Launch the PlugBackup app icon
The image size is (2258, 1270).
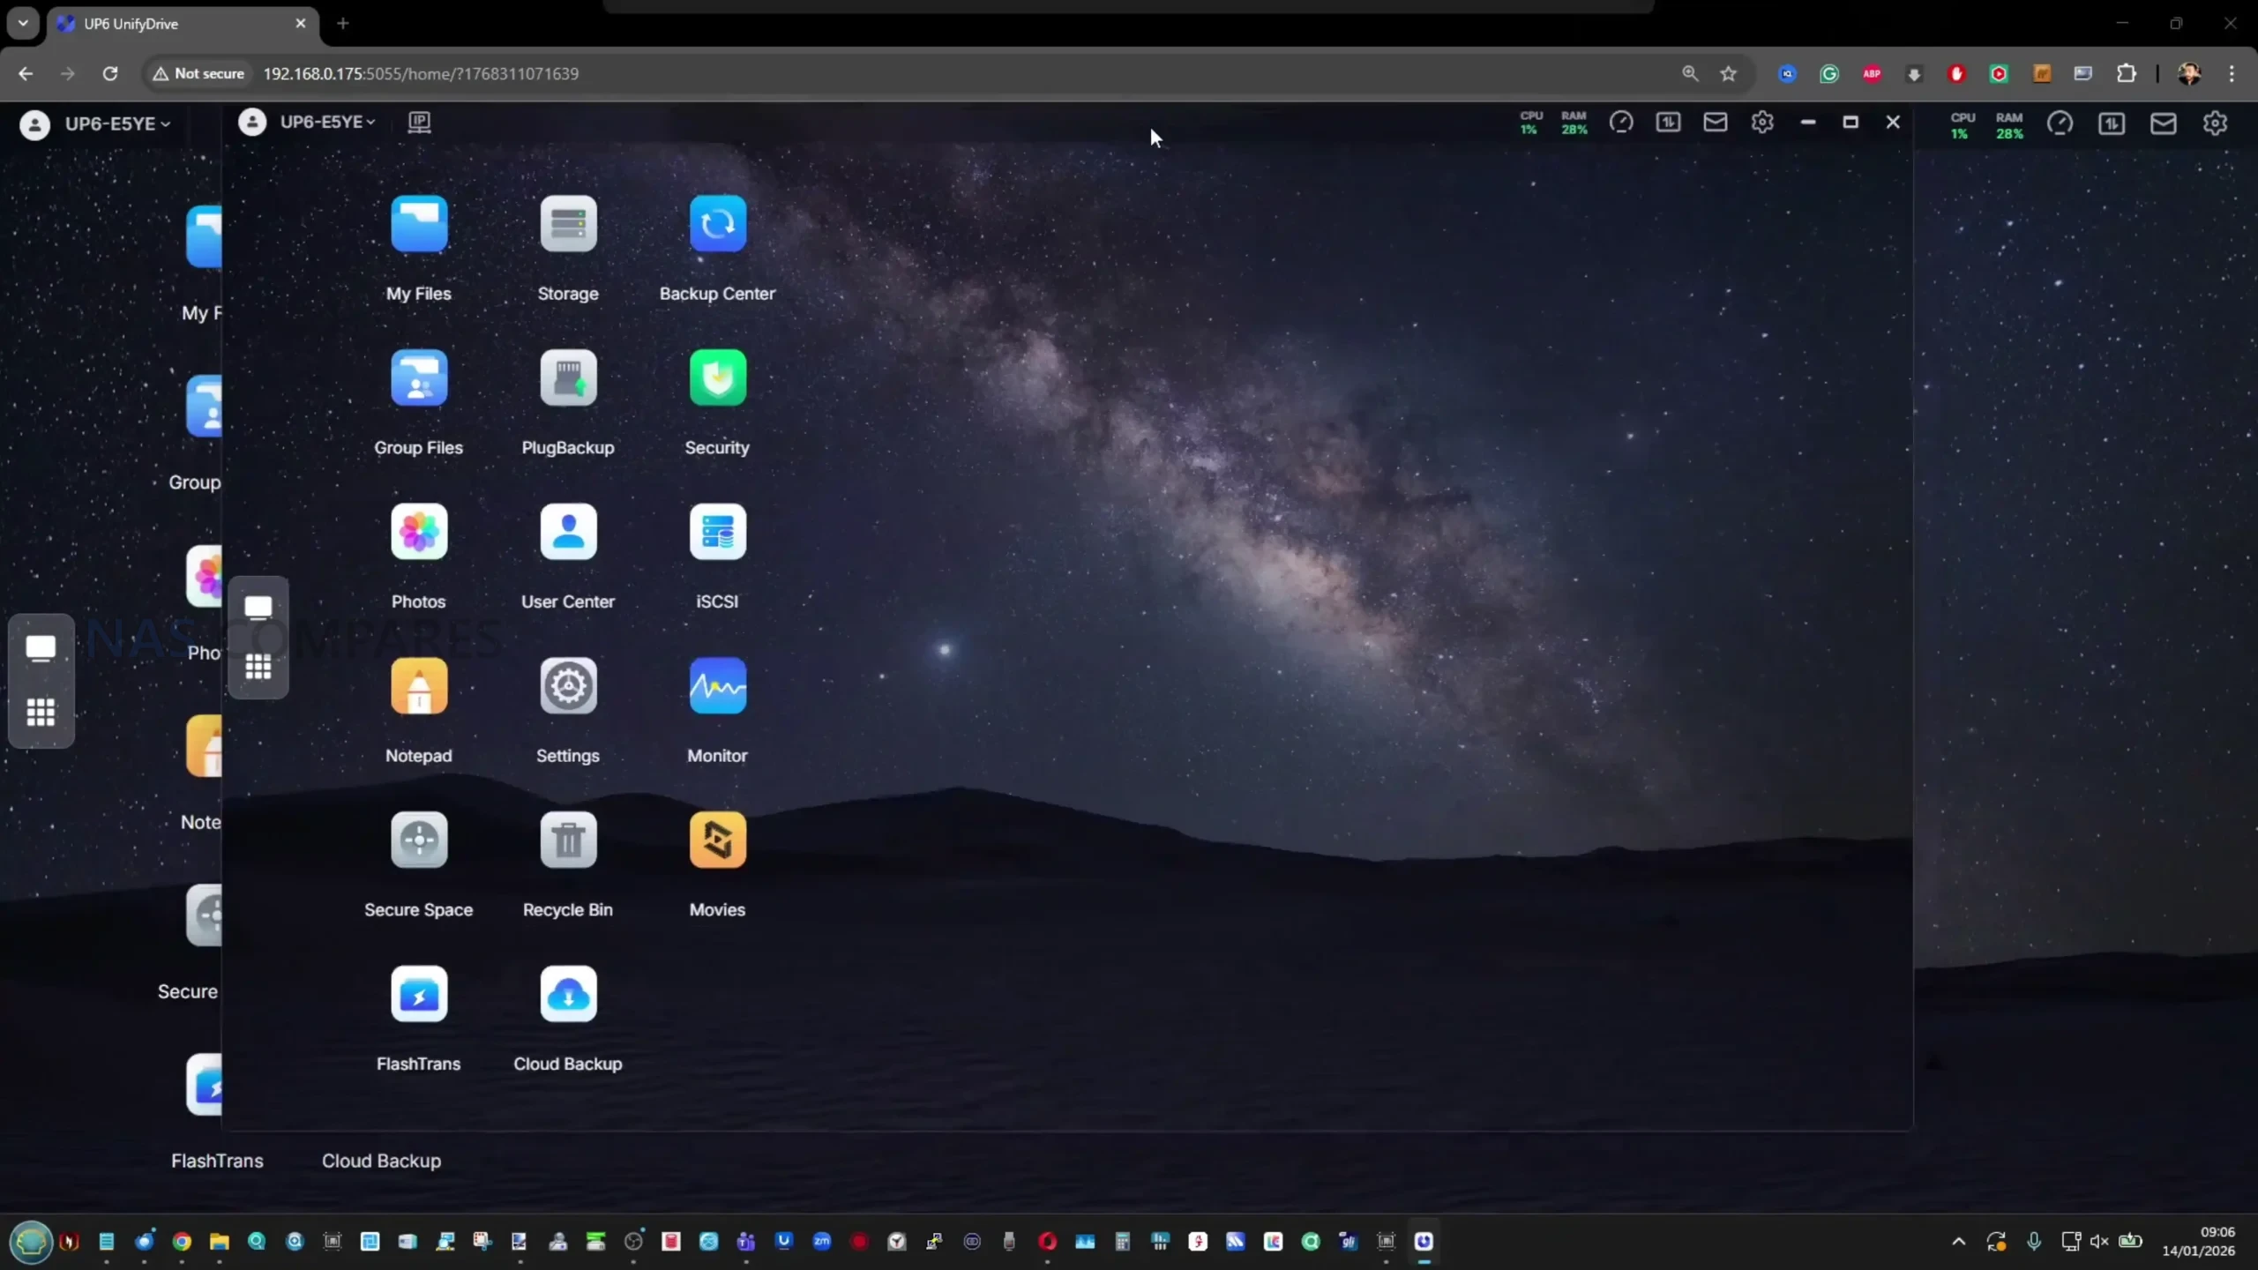point(568,378)
